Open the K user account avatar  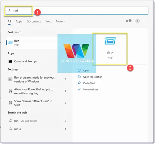pos(138,21)
